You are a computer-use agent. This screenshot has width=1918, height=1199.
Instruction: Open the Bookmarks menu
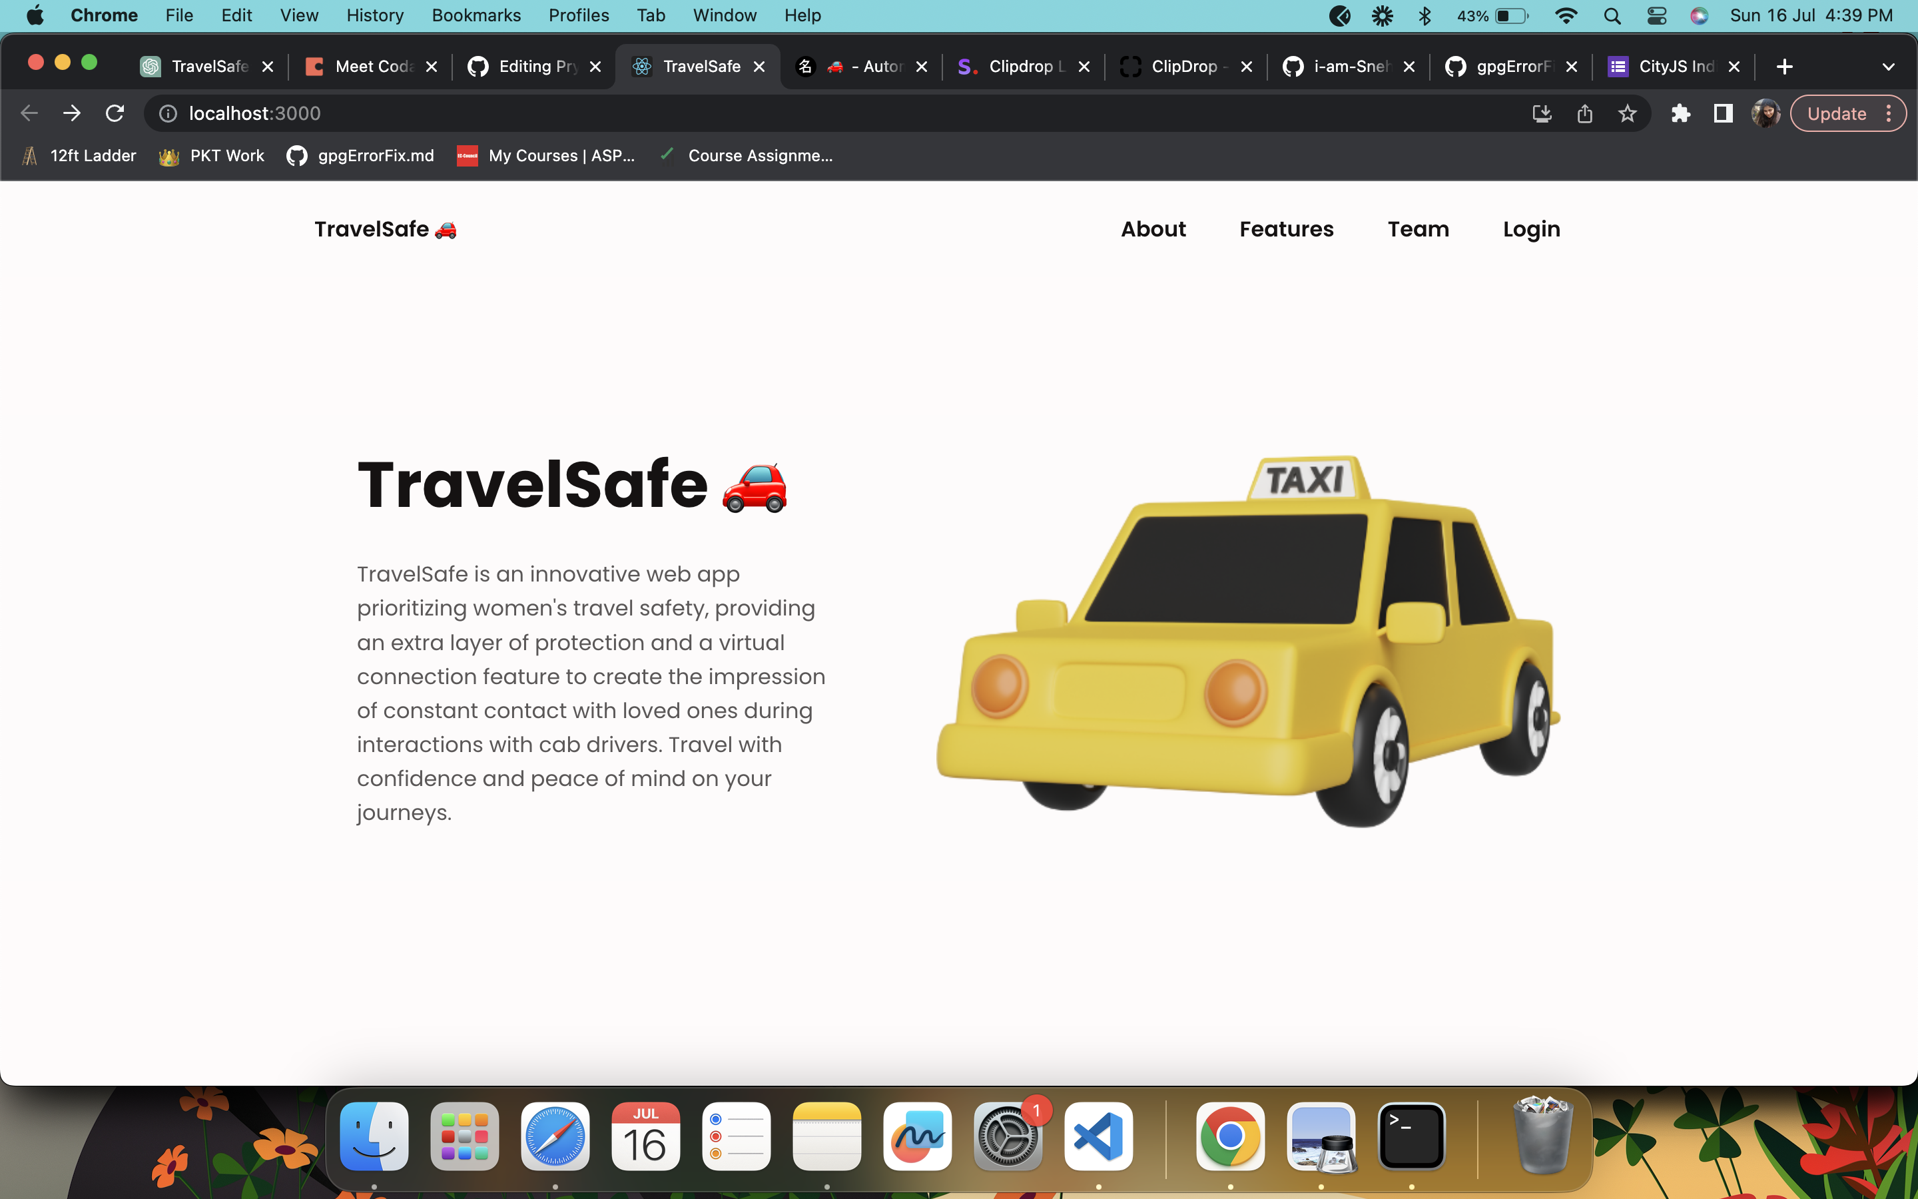click(476, 15)
